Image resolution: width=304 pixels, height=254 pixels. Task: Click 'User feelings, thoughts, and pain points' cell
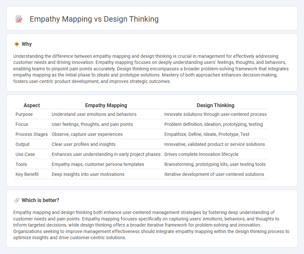92,124
